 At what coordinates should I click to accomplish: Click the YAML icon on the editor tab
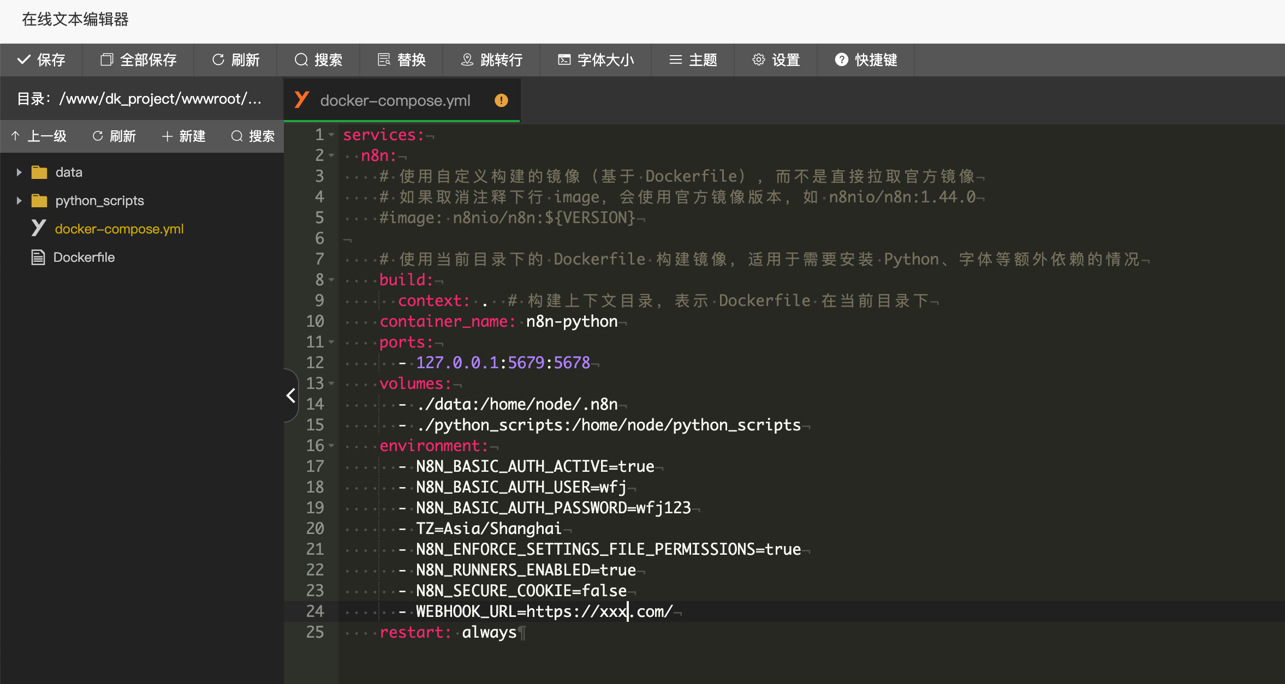[302, 99]
